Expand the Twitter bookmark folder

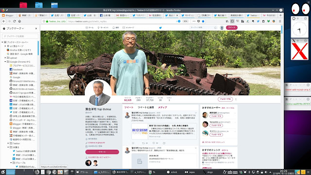pos(8,143)
